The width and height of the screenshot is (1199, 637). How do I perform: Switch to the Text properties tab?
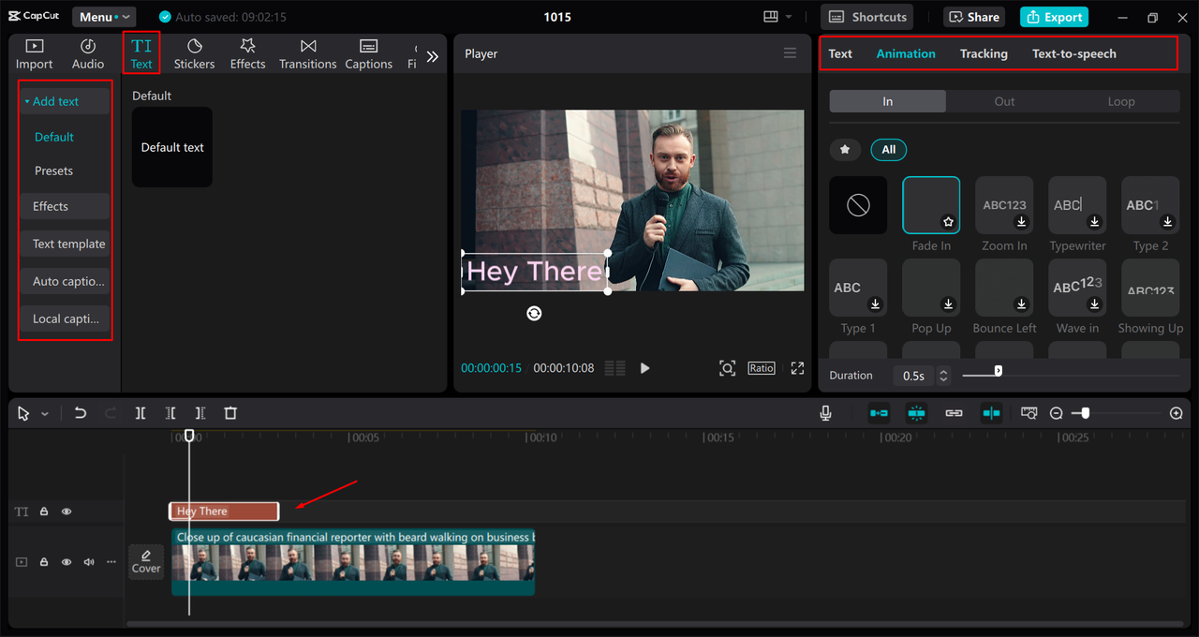click(x=840, y=53)
